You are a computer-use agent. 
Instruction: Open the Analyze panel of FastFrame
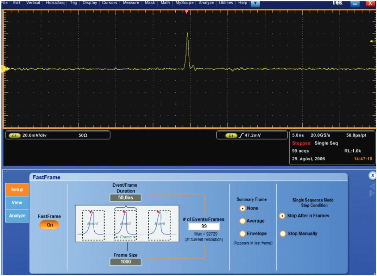(17, 216)
